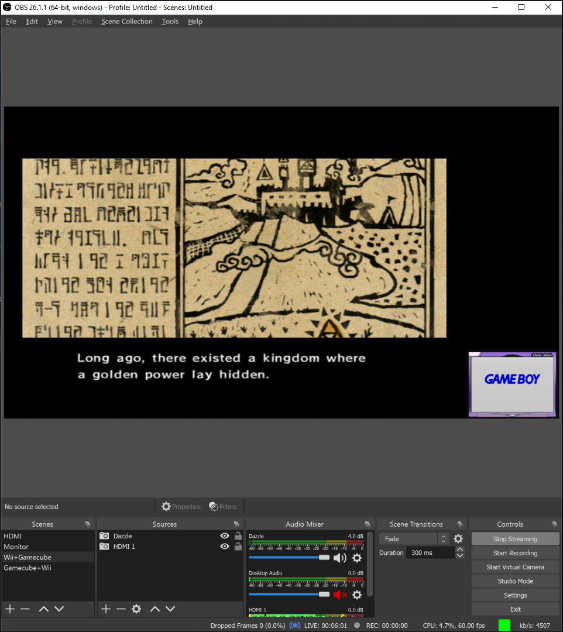Image resolution: width=563 pixels, height=632 pixels.
Task: Select the HDMI 1 source row
Action: pos(170,547)
